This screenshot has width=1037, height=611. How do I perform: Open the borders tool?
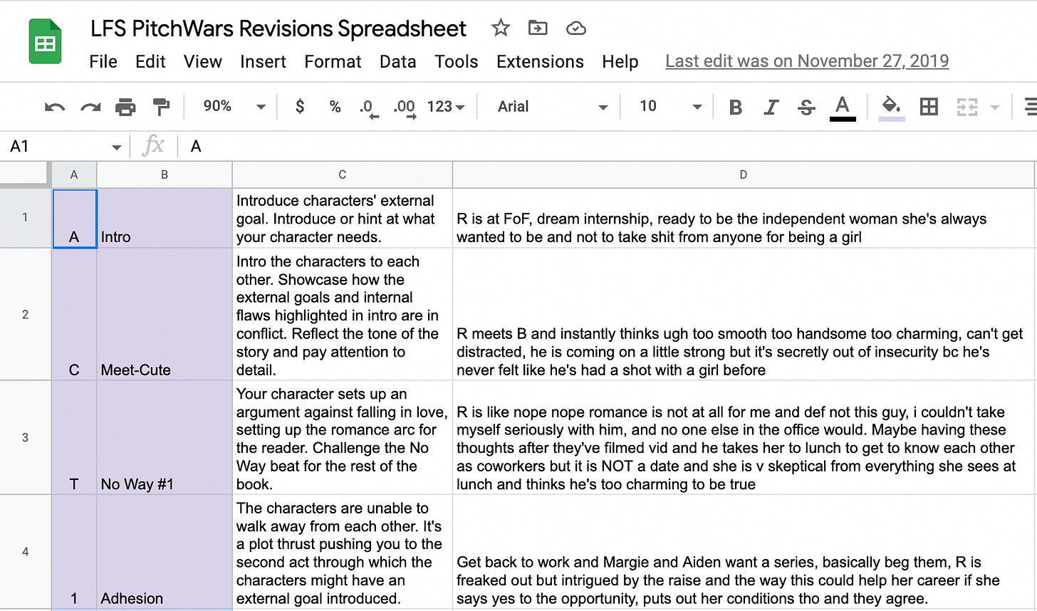click(x=929, y=107)
